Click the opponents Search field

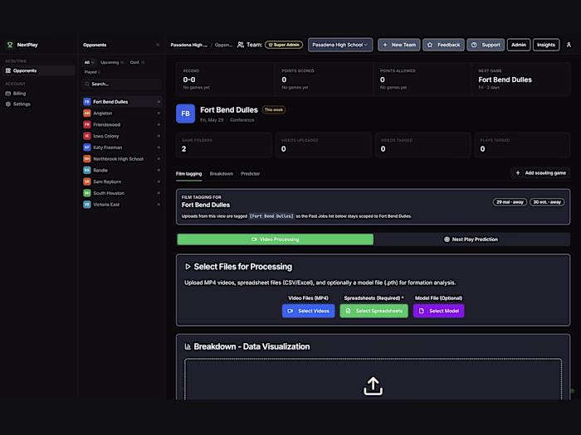[121, 84]
